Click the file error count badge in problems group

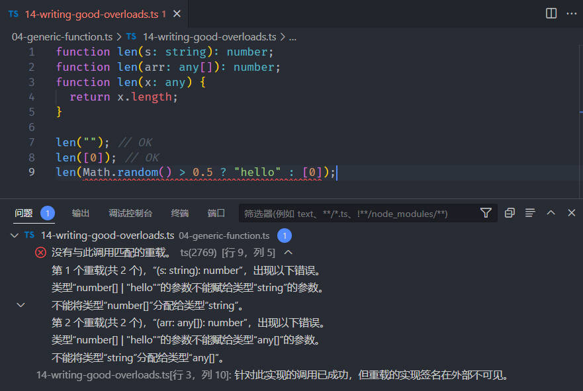click(x=285, y=236)
